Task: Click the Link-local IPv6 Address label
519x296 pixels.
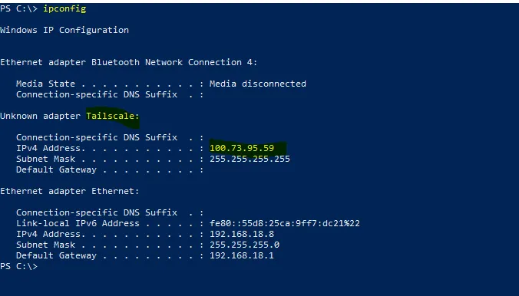Action: tap(78, 223)
